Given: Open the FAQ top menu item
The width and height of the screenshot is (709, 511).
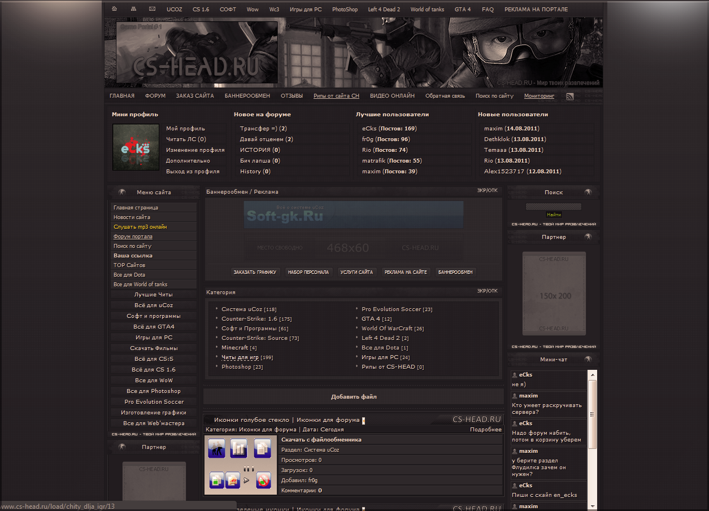Looking at the screenshot, I should [488, 10].
